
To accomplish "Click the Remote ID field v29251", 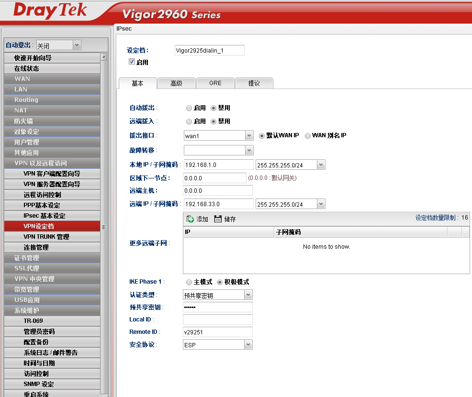I will pyautogui.click(x=218, y=332).
